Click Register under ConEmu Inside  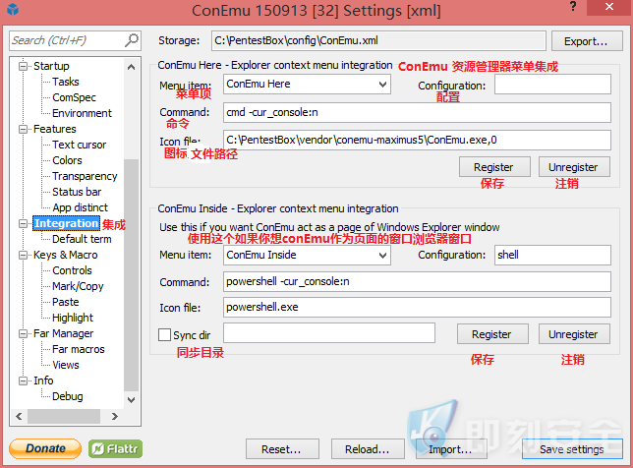pos(492,334)
